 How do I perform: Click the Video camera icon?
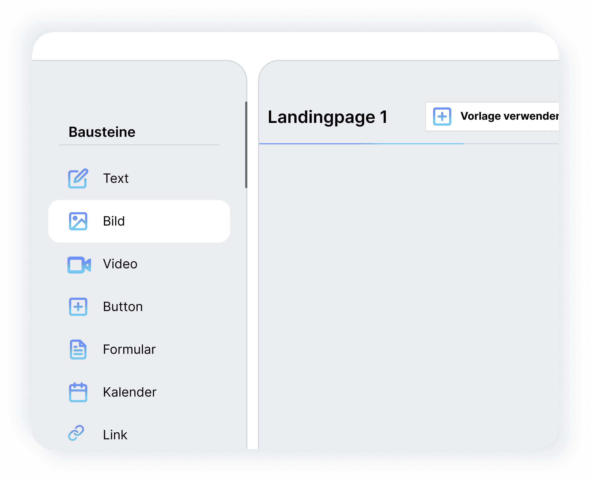point(79,265)
